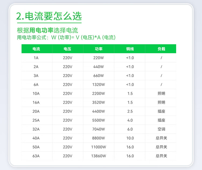Click the <1.0 copper wire cell in 6A row
This screenshot has height=170, width=202.
coord(130,85)
